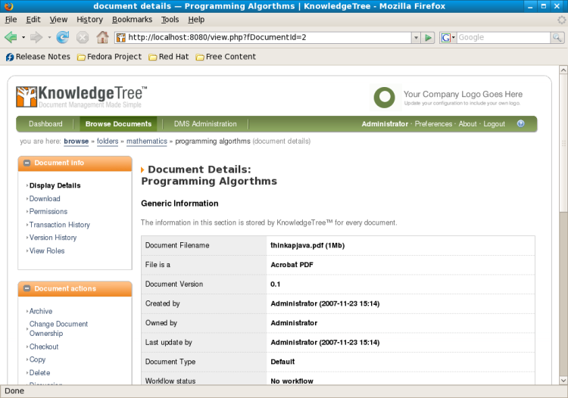
Task: Click the Download link
Action: pos(45,199)
